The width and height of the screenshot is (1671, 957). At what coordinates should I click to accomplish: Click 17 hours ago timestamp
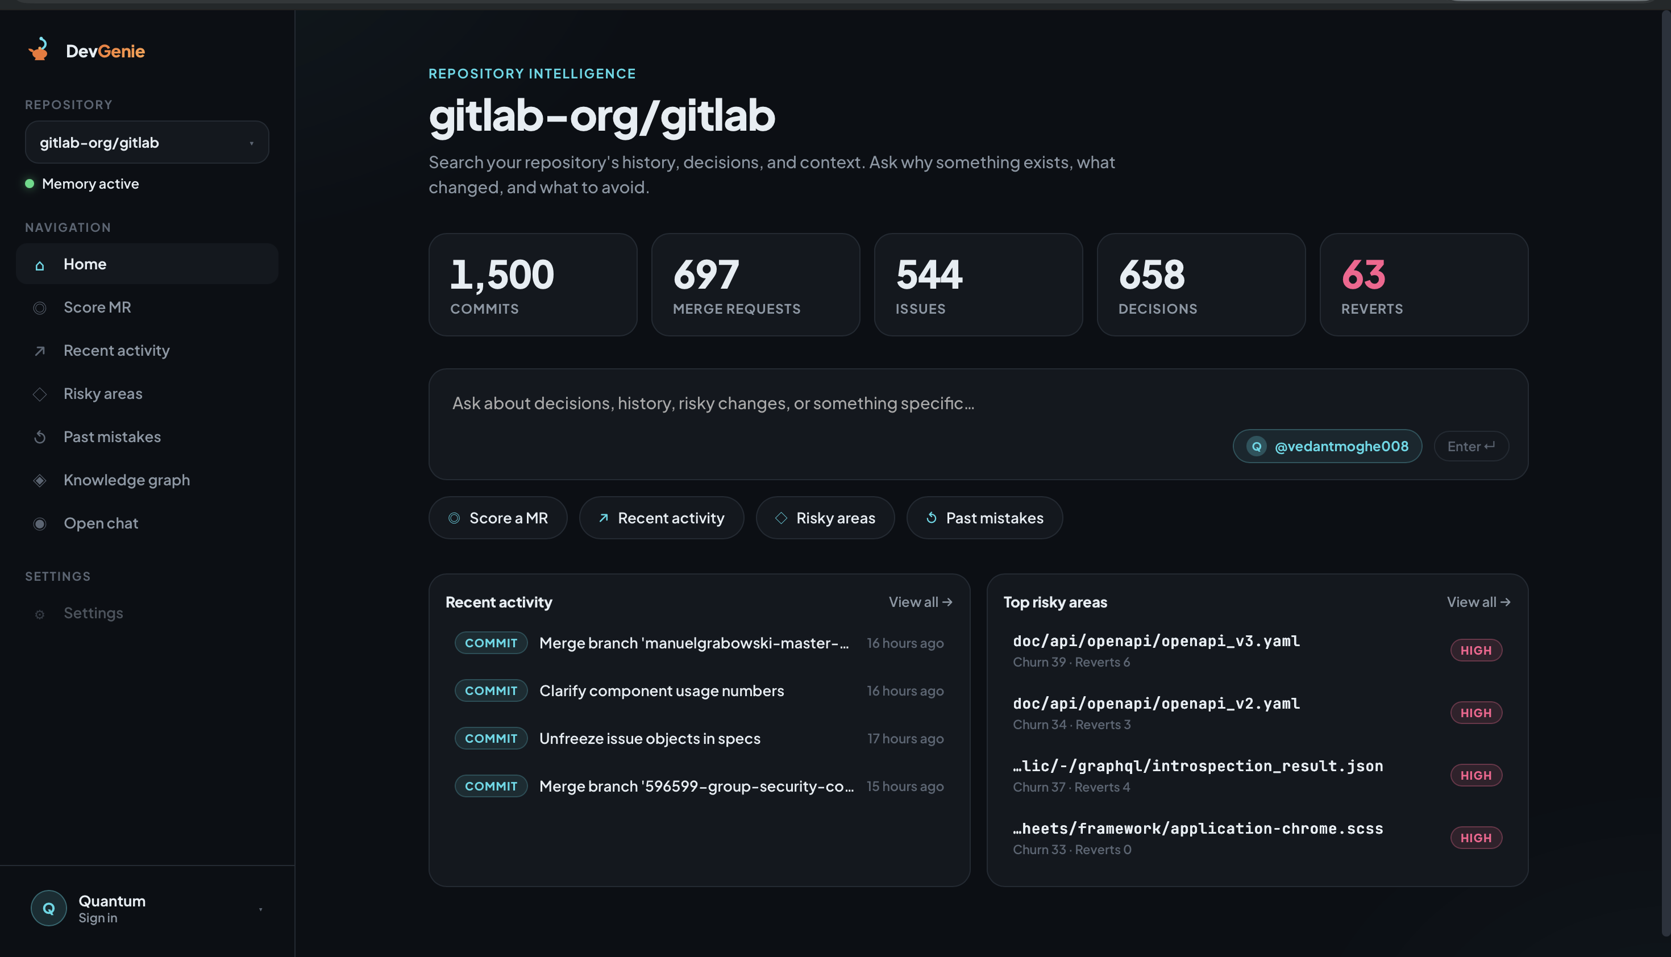pos(905,739)
